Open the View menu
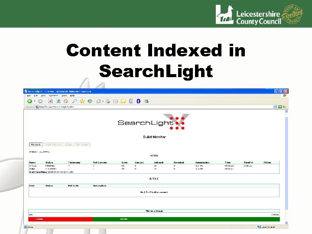Screen dimensions: 312x234 43,96
